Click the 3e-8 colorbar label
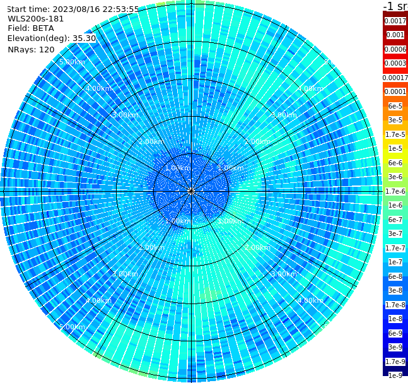Viewport: 408px width, 383px height. click(395, 290)
